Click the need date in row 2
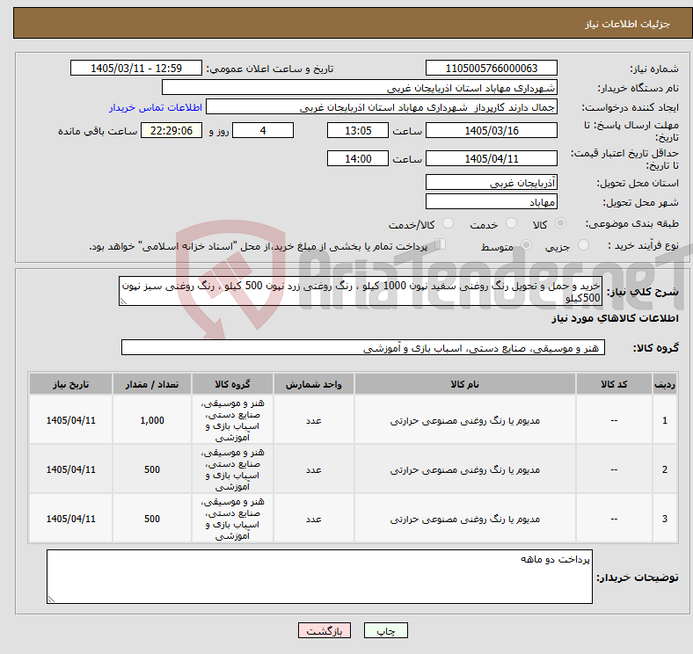This screenshot has width=693, height=654. (x=70, y=469)
